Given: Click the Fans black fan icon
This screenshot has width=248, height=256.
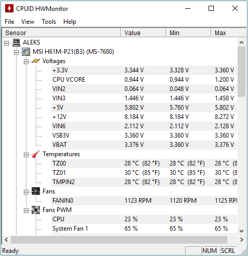Looking at the screenshot, I should [x=36, y=191].
